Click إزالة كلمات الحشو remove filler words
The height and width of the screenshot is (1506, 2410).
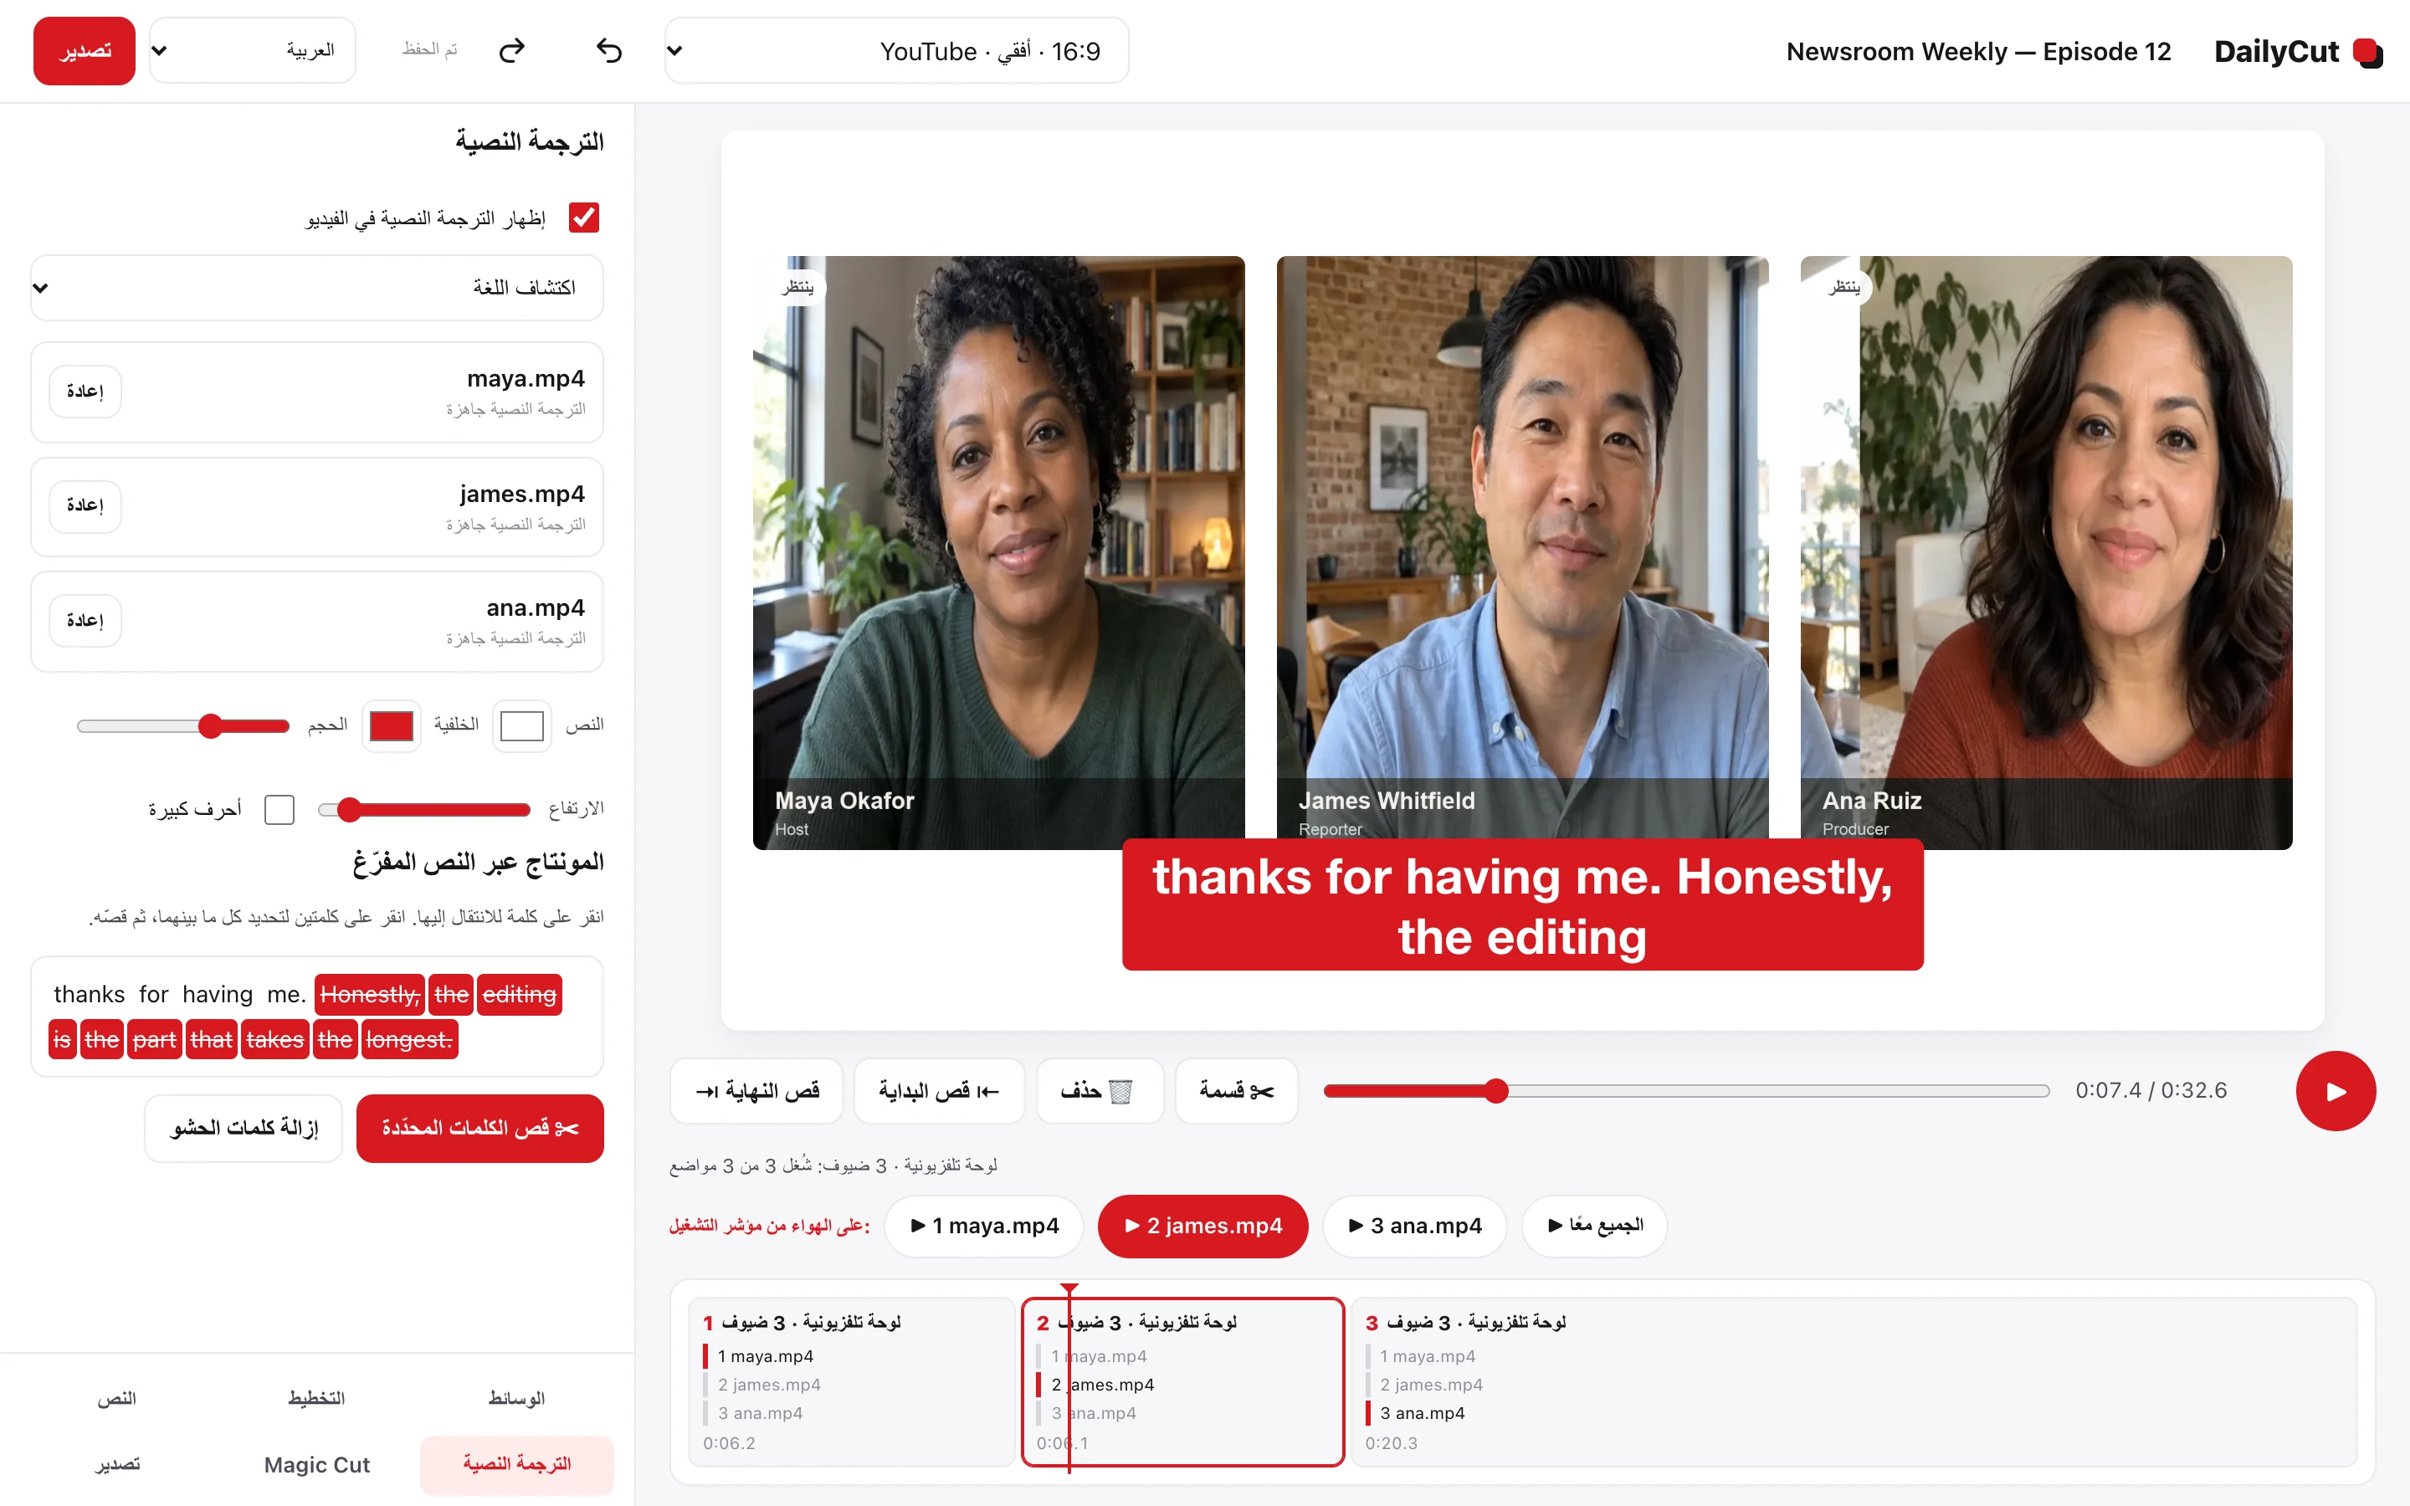coord(244,1128)
